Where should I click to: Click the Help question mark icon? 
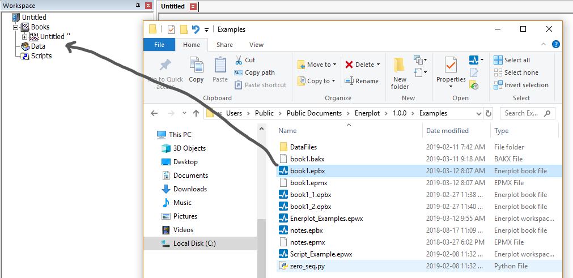(x=556, y=44)
